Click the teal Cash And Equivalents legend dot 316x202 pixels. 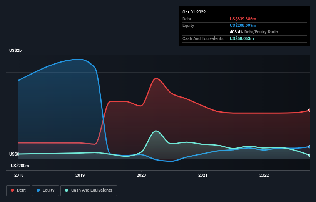tap(67, 190)
